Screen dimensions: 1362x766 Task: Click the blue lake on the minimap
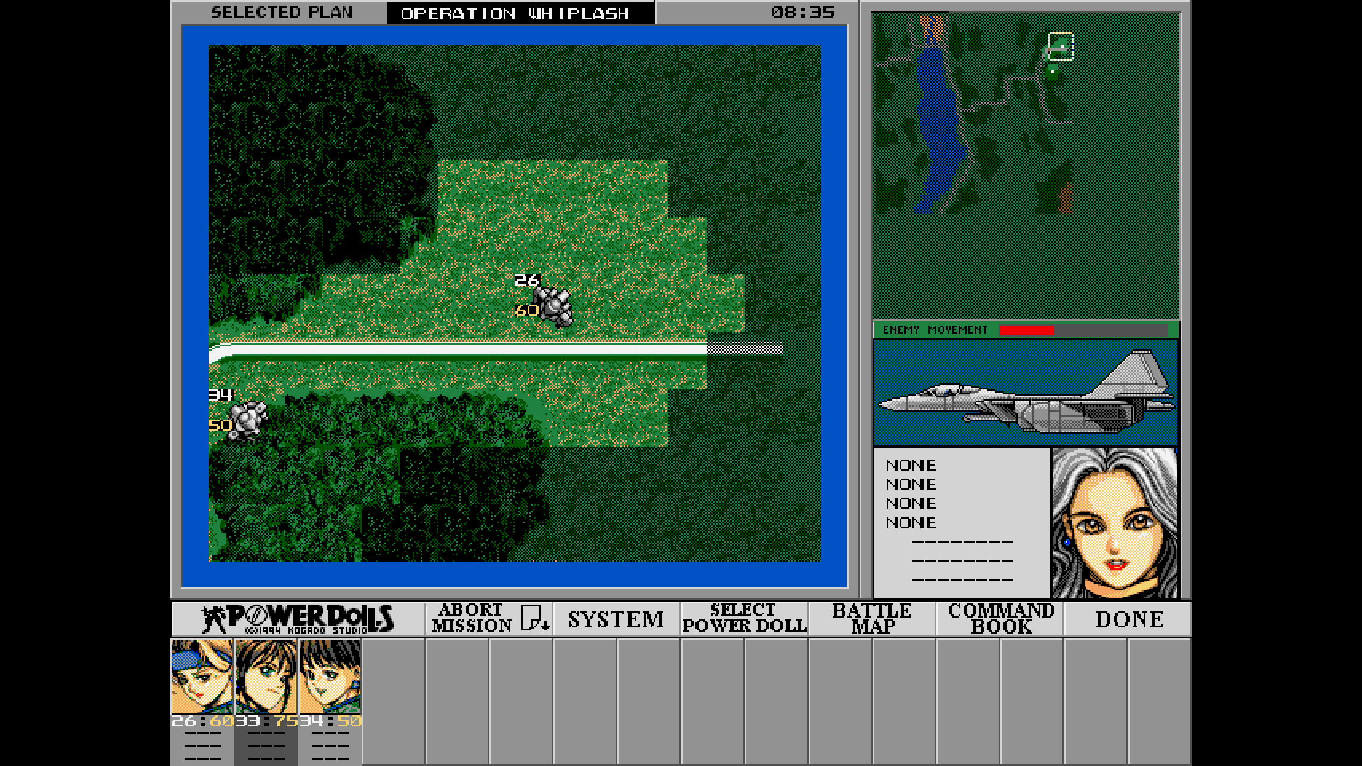click(939, 133)
